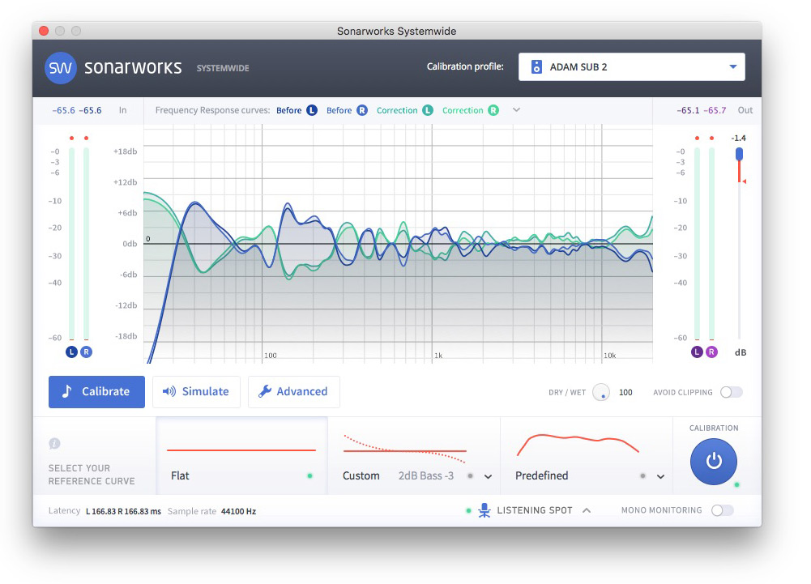Click the latency L 166.83 R 166.83 ms value
This screenshot has height=584, width=811.
(123, 511)
